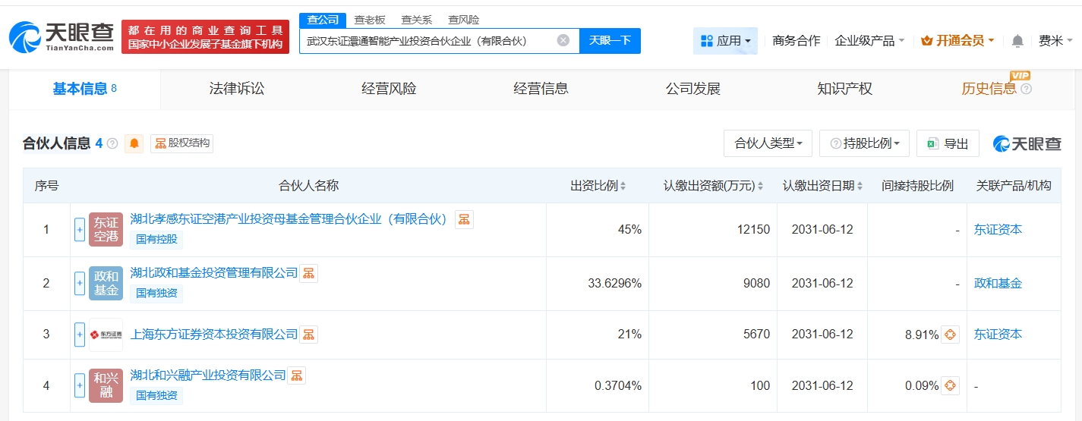Open equity structure icon for 湖北和兴融产业投资有限公司

pyautogui.click(x=296, y=375)
